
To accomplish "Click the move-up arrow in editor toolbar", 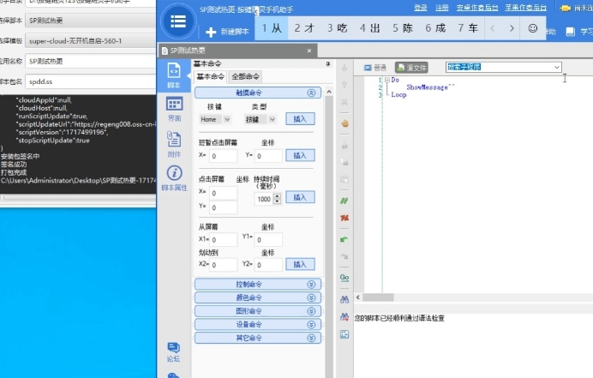I will click(344, 85).
